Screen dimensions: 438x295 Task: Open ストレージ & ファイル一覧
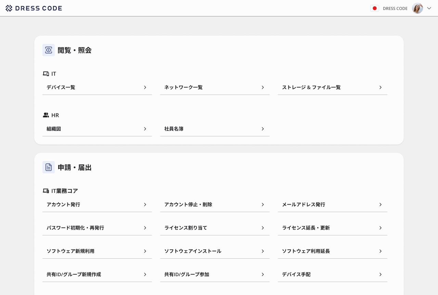tap(311, 87)
